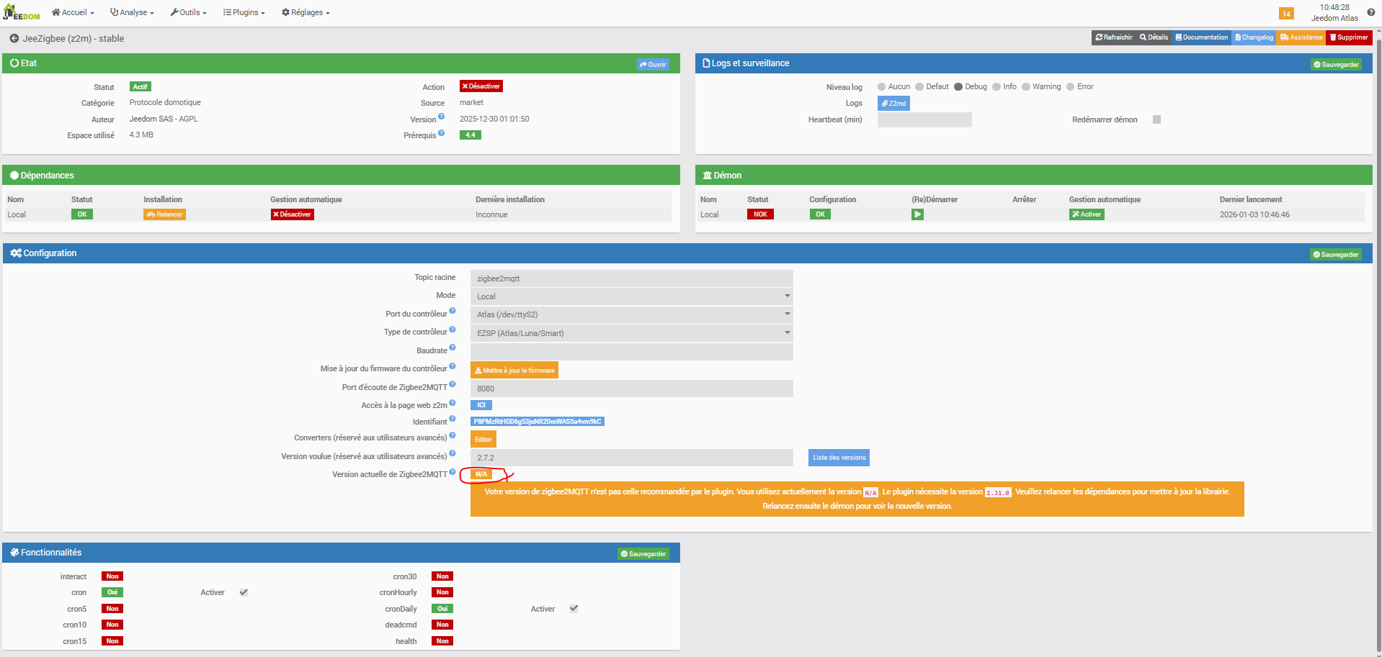This screenshot has height=657, width=1382.
Task: Toggle the cronDaily Activer checkbox
Action: (574, 609)
